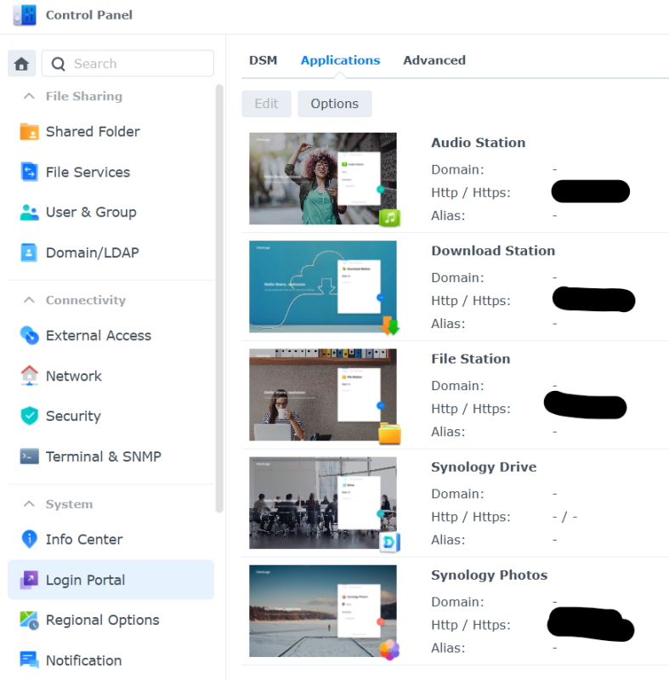Click the Download Station title
The image size is (669, 680).
pyautogui.click(x=493, y=251)
